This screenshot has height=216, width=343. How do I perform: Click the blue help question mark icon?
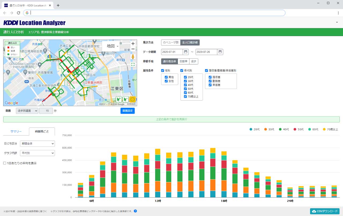(135, 211)
